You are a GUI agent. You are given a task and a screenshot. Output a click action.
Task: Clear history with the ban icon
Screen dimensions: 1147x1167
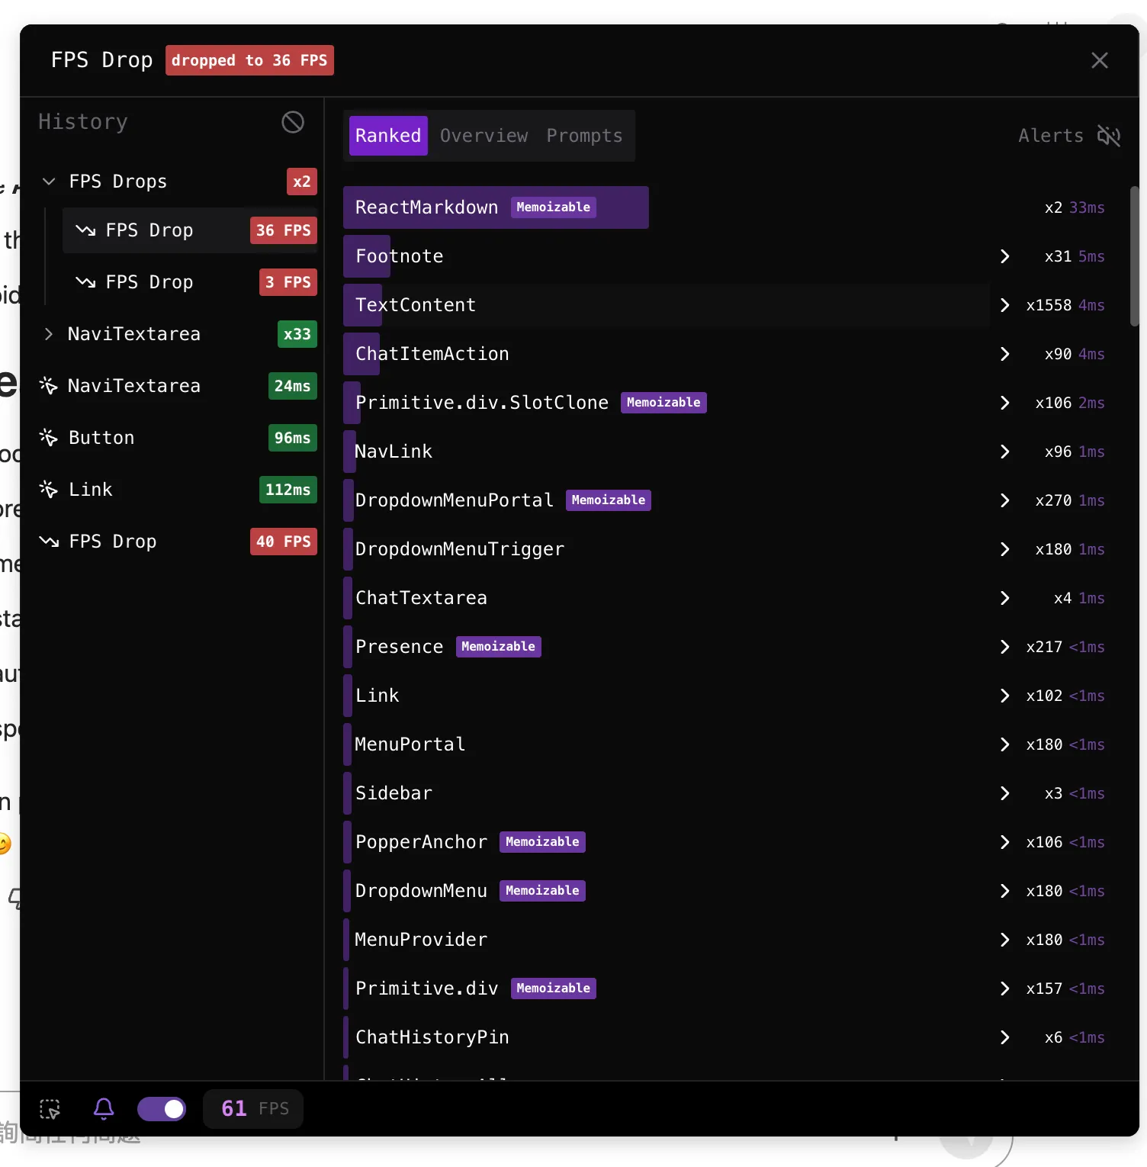[293, 122]
